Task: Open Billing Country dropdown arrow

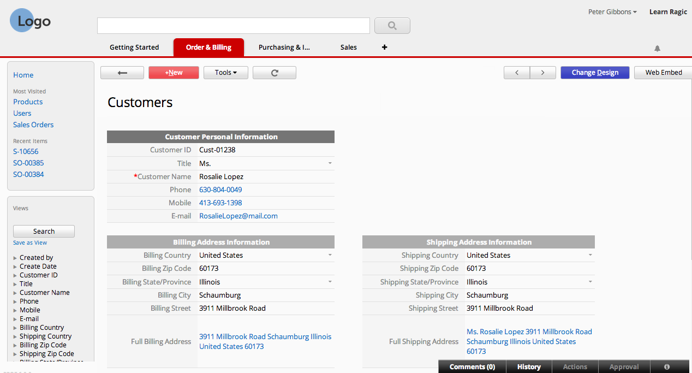Action: 330,255
